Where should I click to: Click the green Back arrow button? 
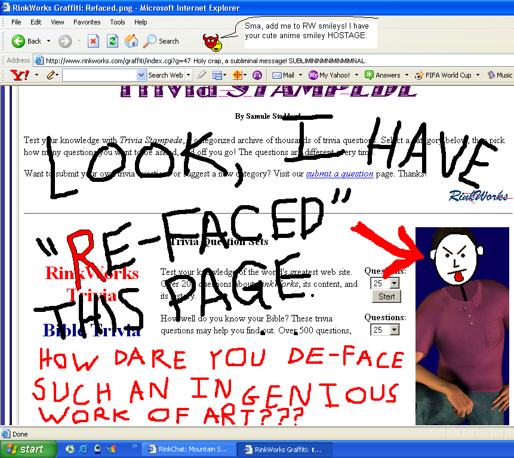tap(19, 41)
